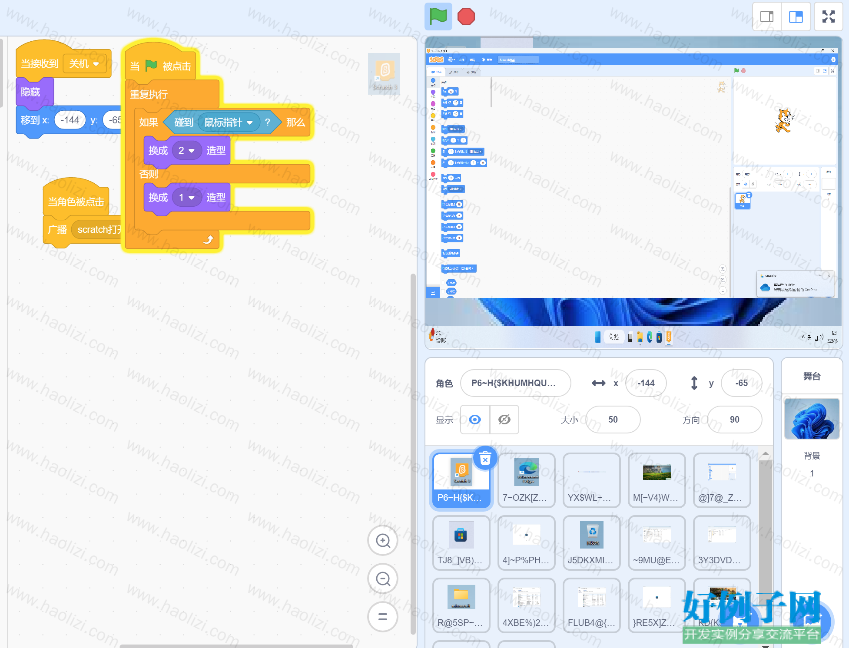Screen dimensions: 849x648
Task: Enter full screen stage mode
Action: (829, 17)
